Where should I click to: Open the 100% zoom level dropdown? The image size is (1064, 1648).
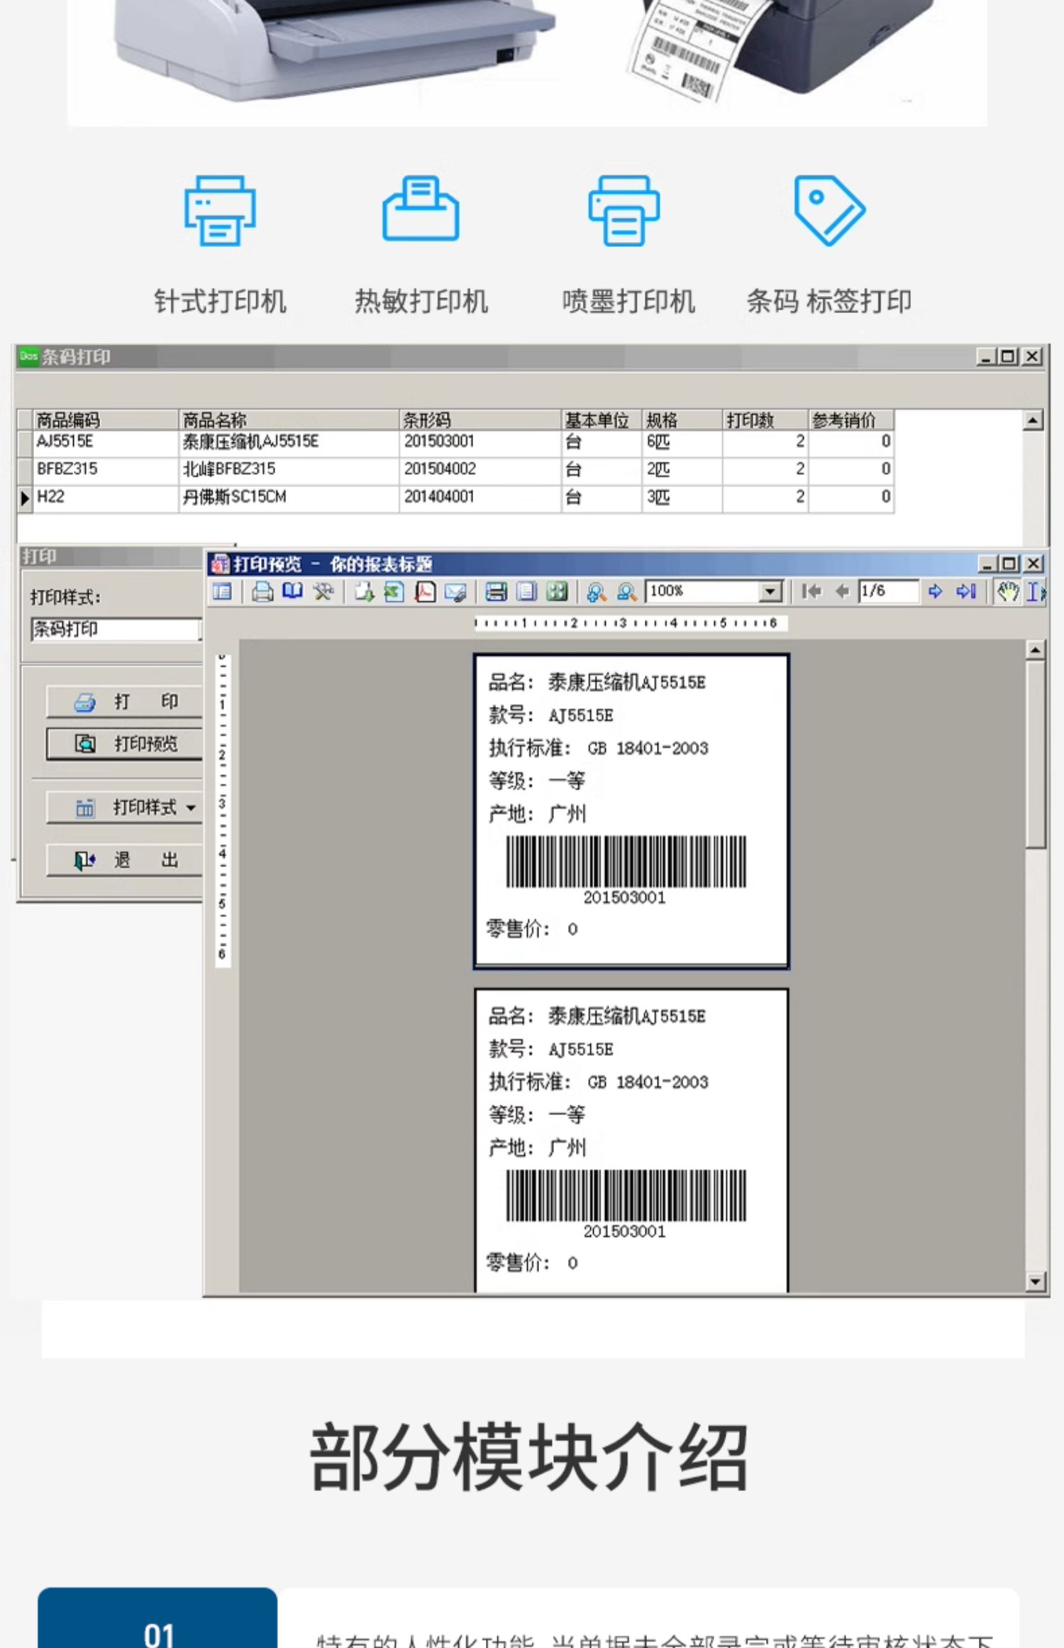(x=769, y=591)
